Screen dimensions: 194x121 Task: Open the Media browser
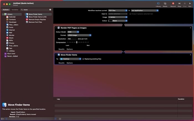[x=165, y=5]
